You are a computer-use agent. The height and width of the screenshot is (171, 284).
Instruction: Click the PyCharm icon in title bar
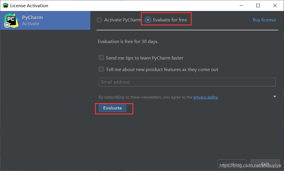click(5, 5)
